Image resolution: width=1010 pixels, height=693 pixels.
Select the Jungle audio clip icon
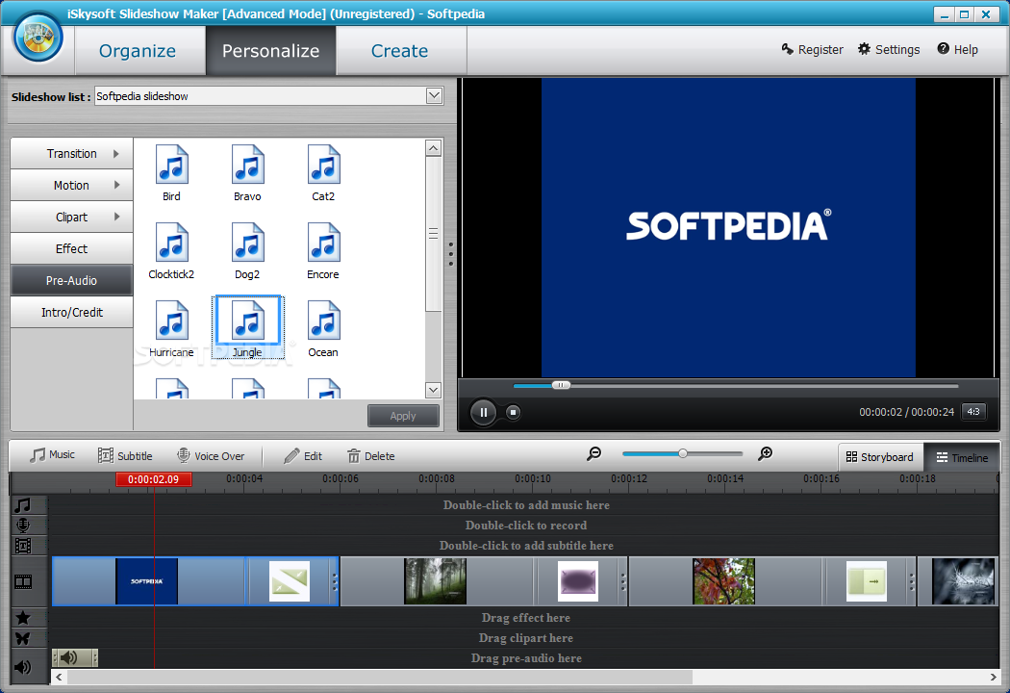[247, 321]
